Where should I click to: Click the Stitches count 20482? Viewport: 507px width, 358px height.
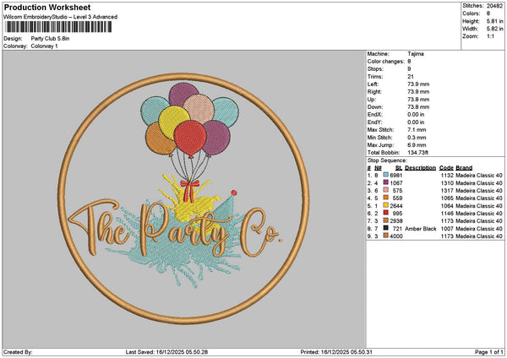[494, 6]
